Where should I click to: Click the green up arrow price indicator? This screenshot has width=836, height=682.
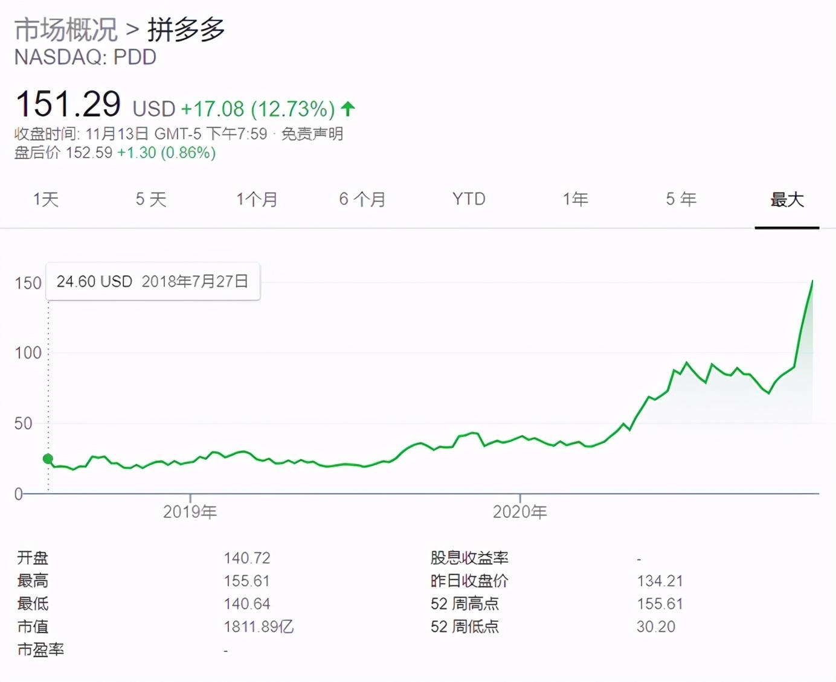click(348, 109)
